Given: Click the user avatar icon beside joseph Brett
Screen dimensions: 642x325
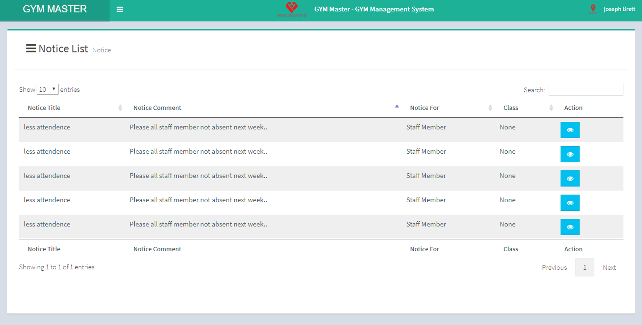Looking at the screenshot, I should pyautogui.click(x=593, y=9).
